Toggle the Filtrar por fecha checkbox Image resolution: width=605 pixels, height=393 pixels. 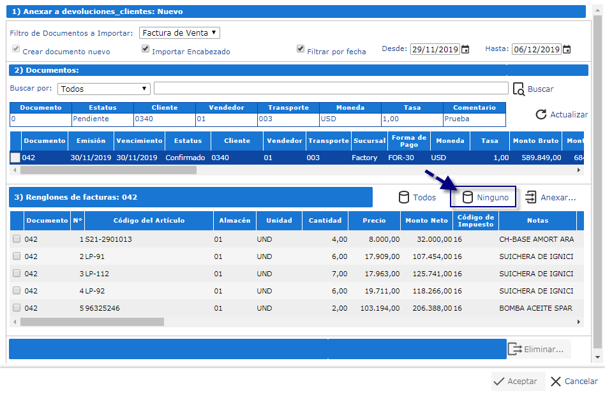[301, 49]
